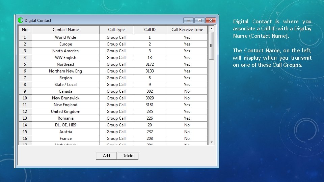Viewport: 324px width, 182px height.
Task: Click Call Type cell in Region row
Action: pos(116,78)
